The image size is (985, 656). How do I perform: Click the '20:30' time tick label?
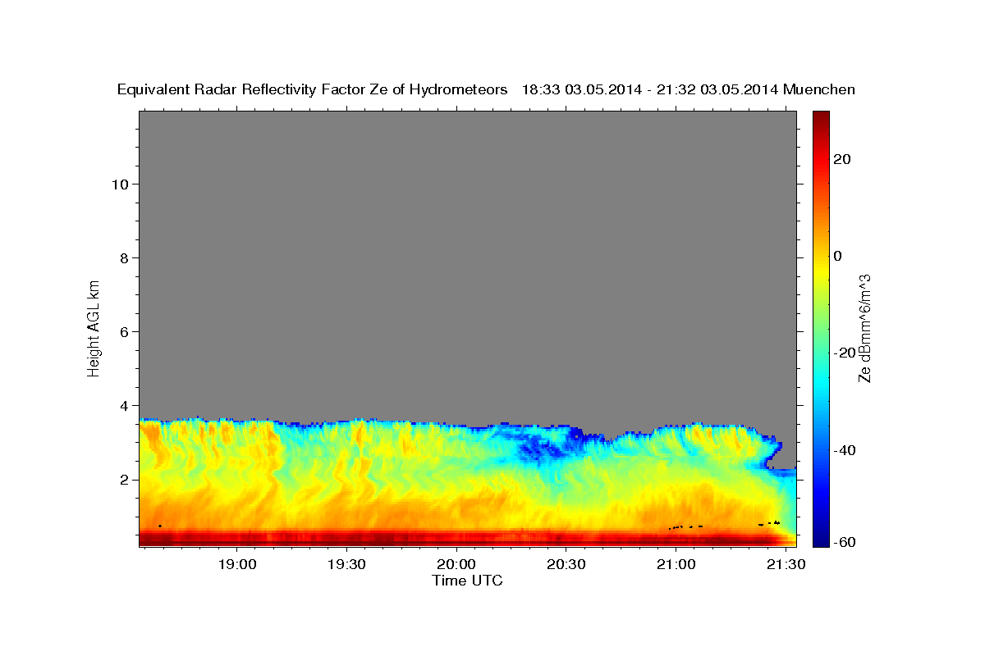click(566, 565)
